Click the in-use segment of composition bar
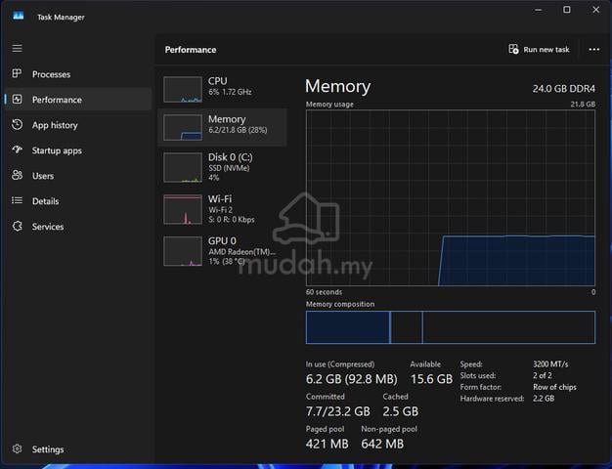 348,327
